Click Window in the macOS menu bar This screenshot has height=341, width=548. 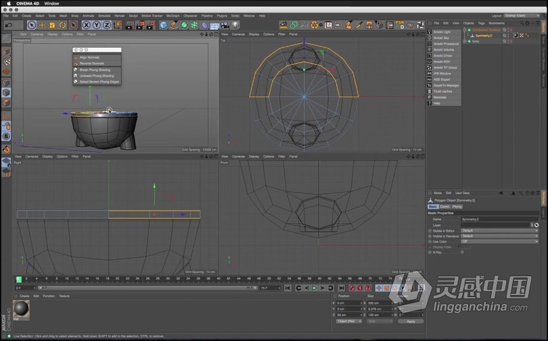click(51, 3)
